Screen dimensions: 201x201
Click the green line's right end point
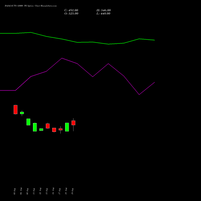(x=155, y=40)
